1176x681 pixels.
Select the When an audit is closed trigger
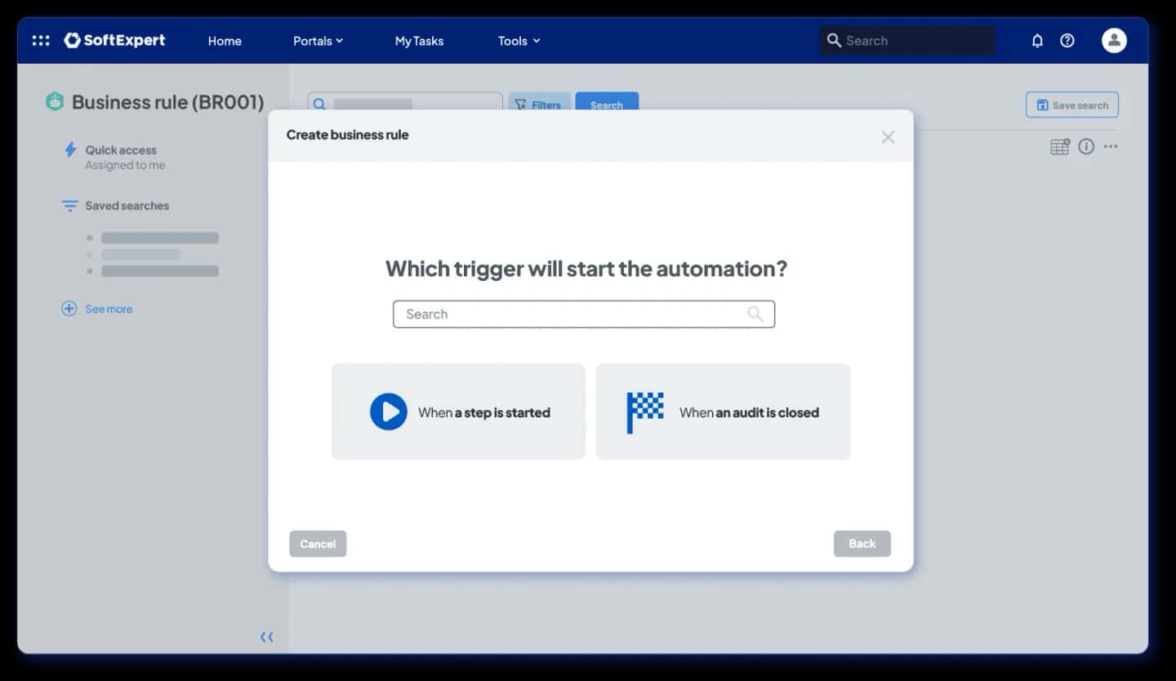pos(723,412)
